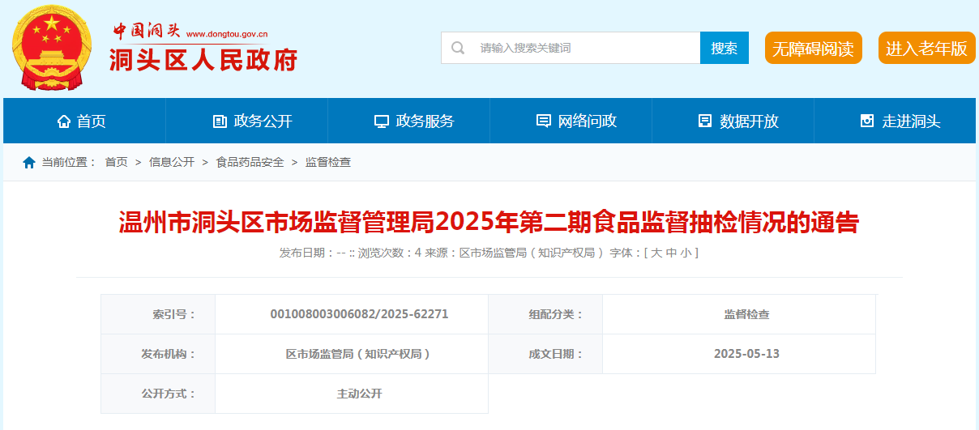Click the 当前位置 label

pos(69,162)
